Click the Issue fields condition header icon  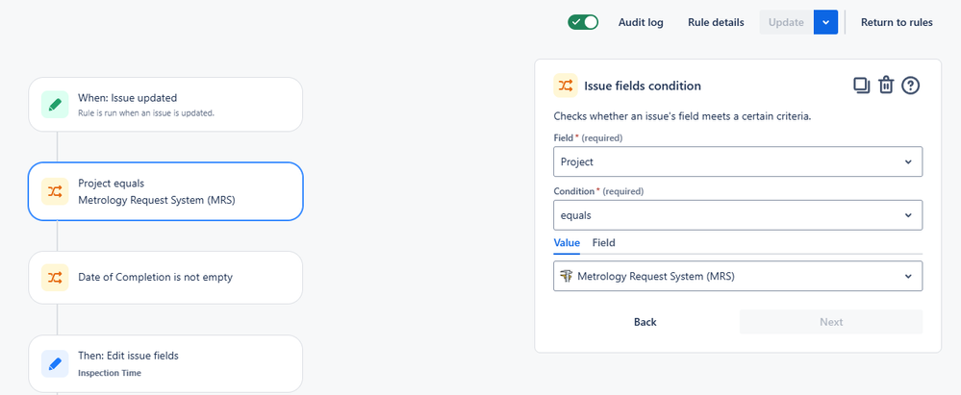tap(565, 86)
